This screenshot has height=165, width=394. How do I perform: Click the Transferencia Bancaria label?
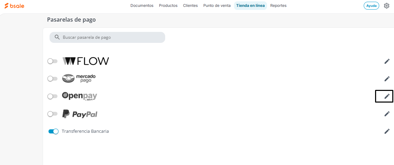[x=85, y=131]
